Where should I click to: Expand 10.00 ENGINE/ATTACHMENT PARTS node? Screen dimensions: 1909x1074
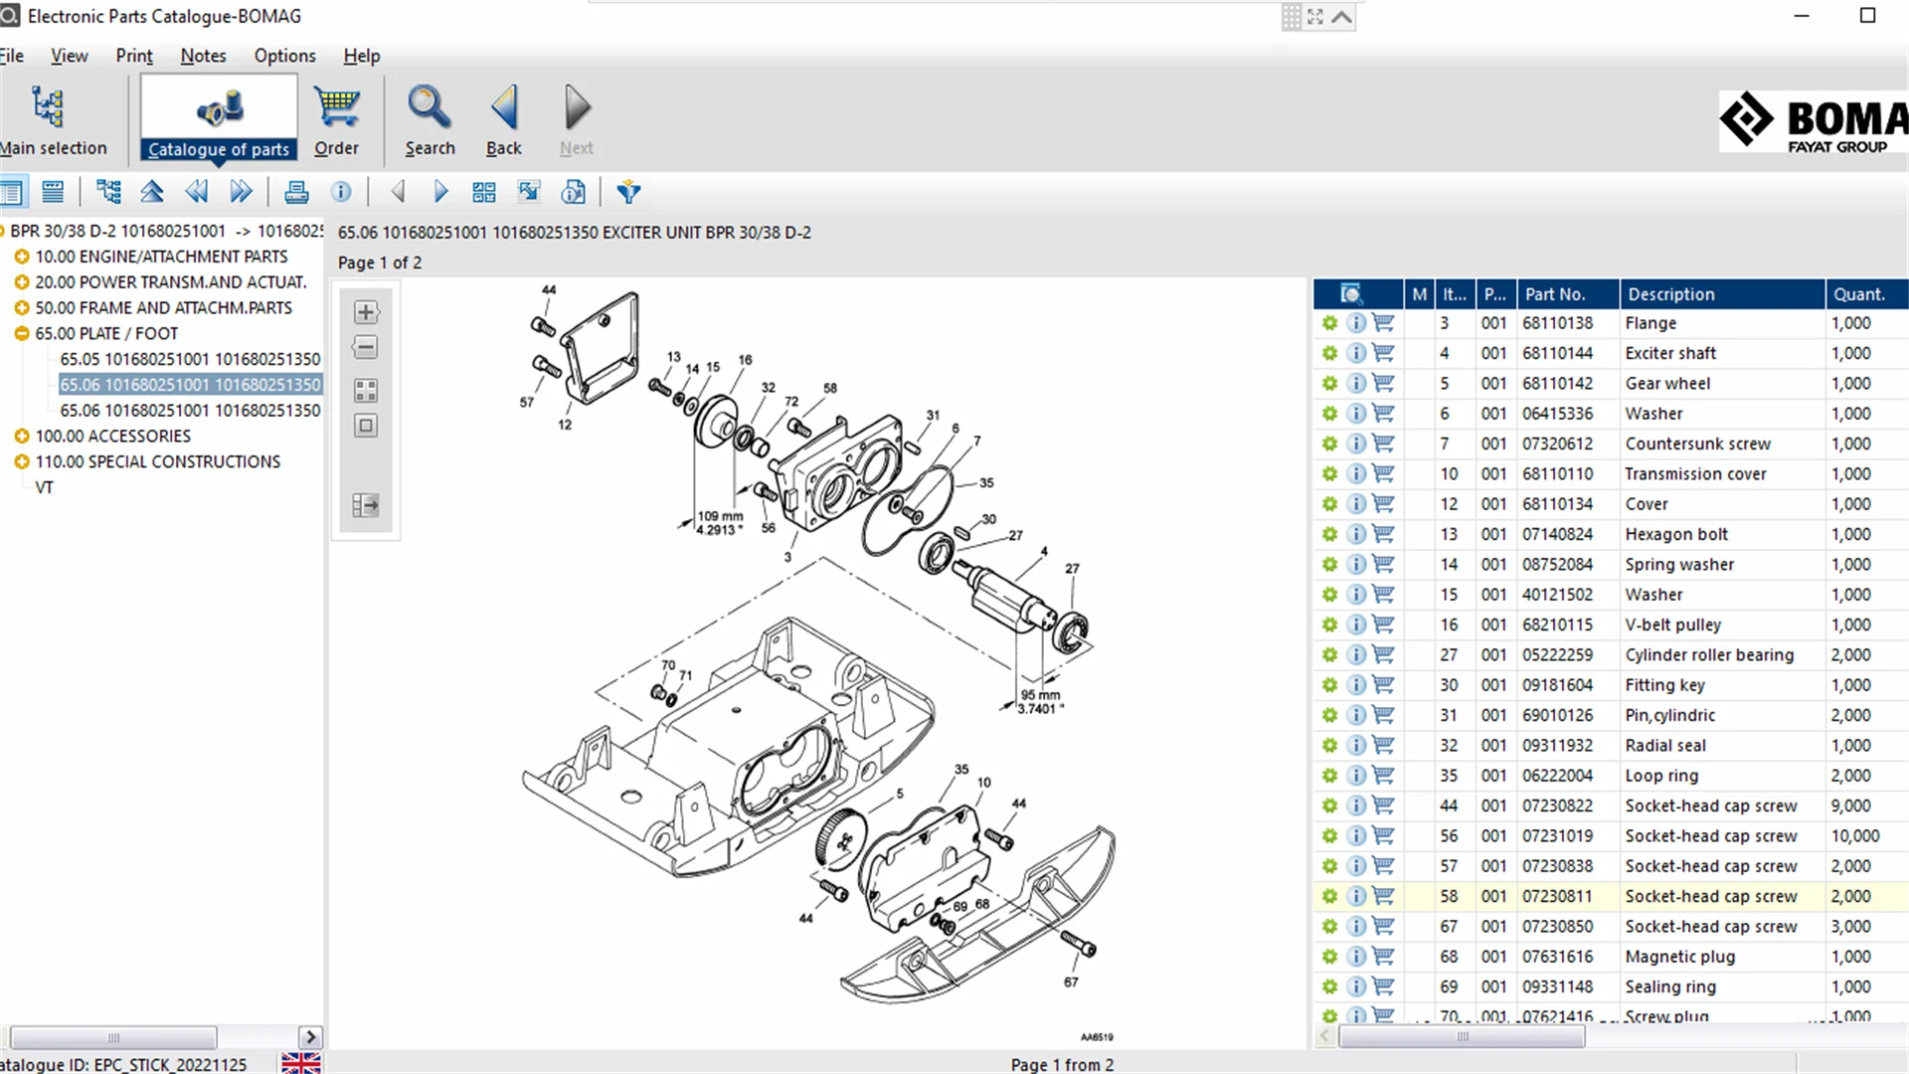pos(21,257)
